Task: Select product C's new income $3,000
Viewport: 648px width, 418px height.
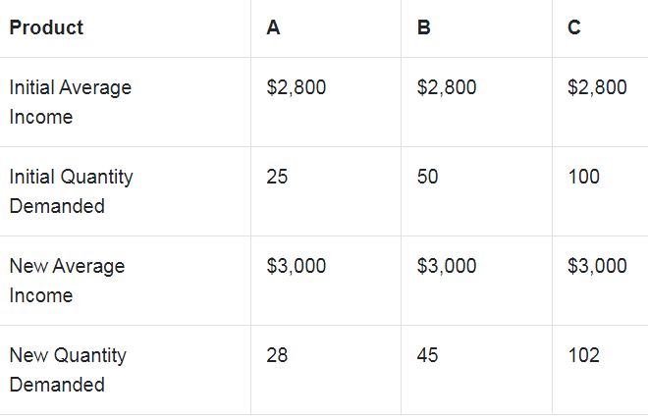Action: click(597, 266)
